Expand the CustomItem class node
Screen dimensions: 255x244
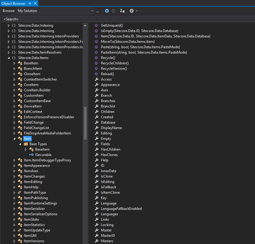point(14,96)
